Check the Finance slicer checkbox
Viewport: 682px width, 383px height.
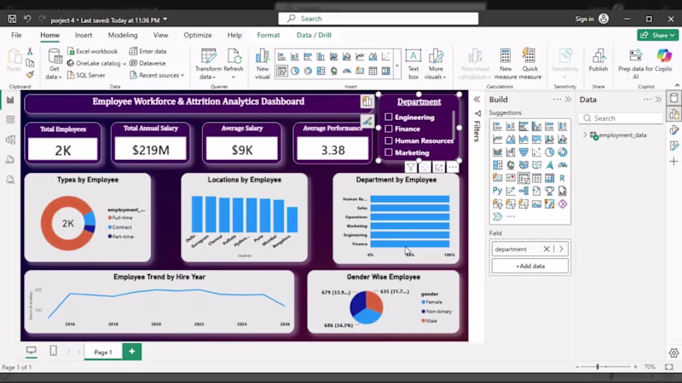click(389, 129)
